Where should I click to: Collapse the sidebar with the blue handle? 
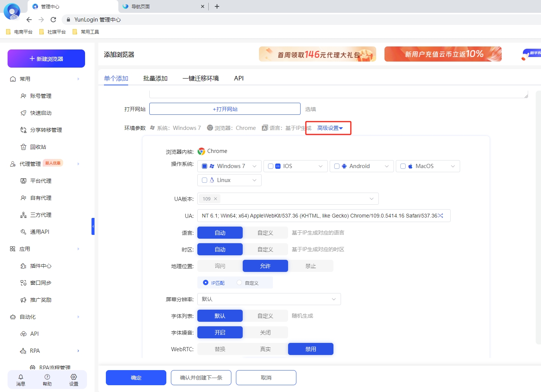[x=93, y=226]
